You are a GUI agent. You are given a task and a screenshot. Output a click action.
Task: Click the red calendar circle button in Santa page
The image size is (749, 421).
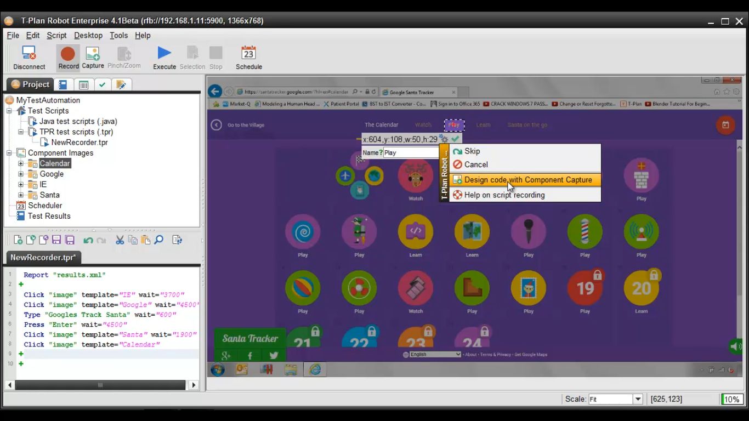click(725, 125)
